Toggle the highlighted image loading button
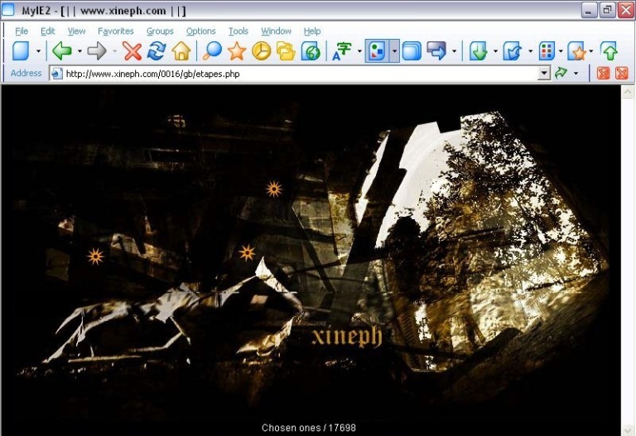Viewport: 636px width, 436px height. tap(377, 51)
